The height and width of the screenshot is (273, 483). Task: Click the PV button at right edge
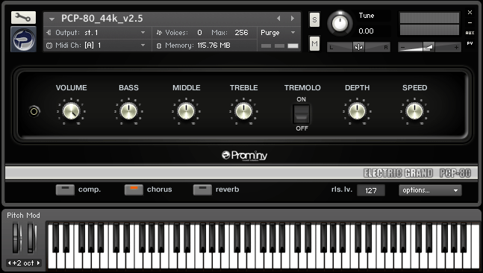(x=470, y=43)
